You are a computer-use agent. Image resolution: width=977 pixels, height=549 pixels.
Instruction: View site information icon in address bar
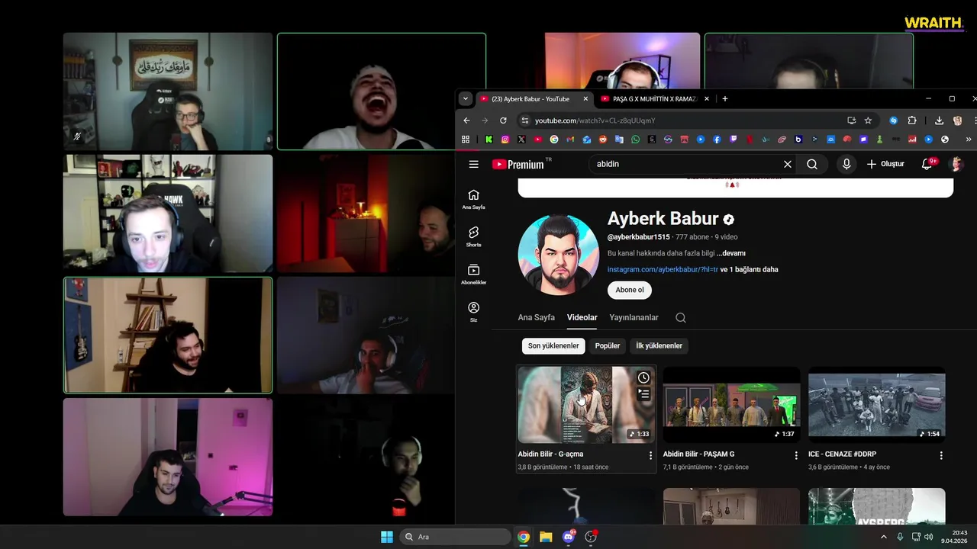click(x=524, y=120)
